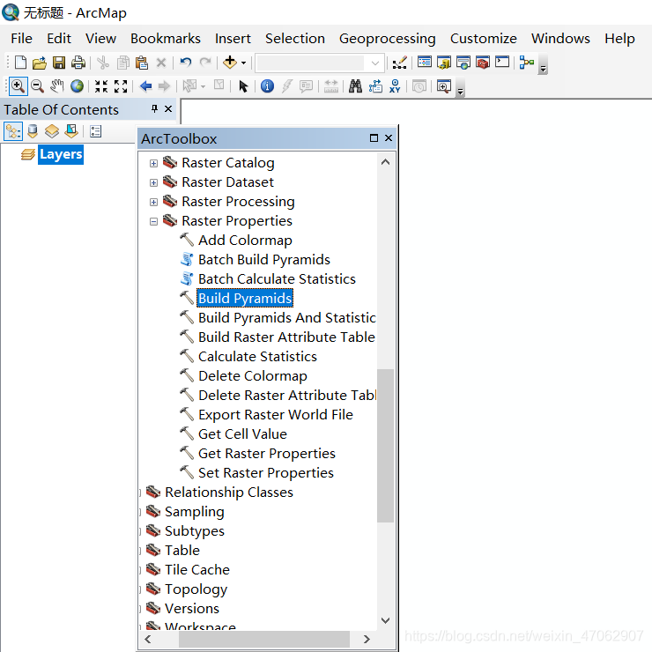Screen dimensions: 652x652
Task: Click the Go To XY tool
Action: (x=395, y=86)
